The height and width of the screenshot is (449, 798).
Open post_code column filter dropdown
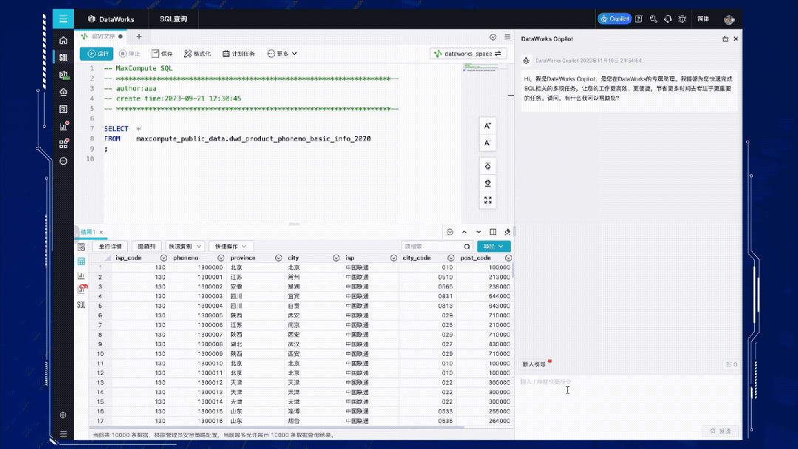508,258
